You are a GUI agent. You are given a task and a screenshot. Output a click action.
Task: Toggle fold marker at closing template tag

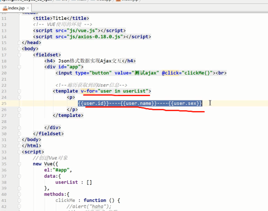(x=19, y=115)
